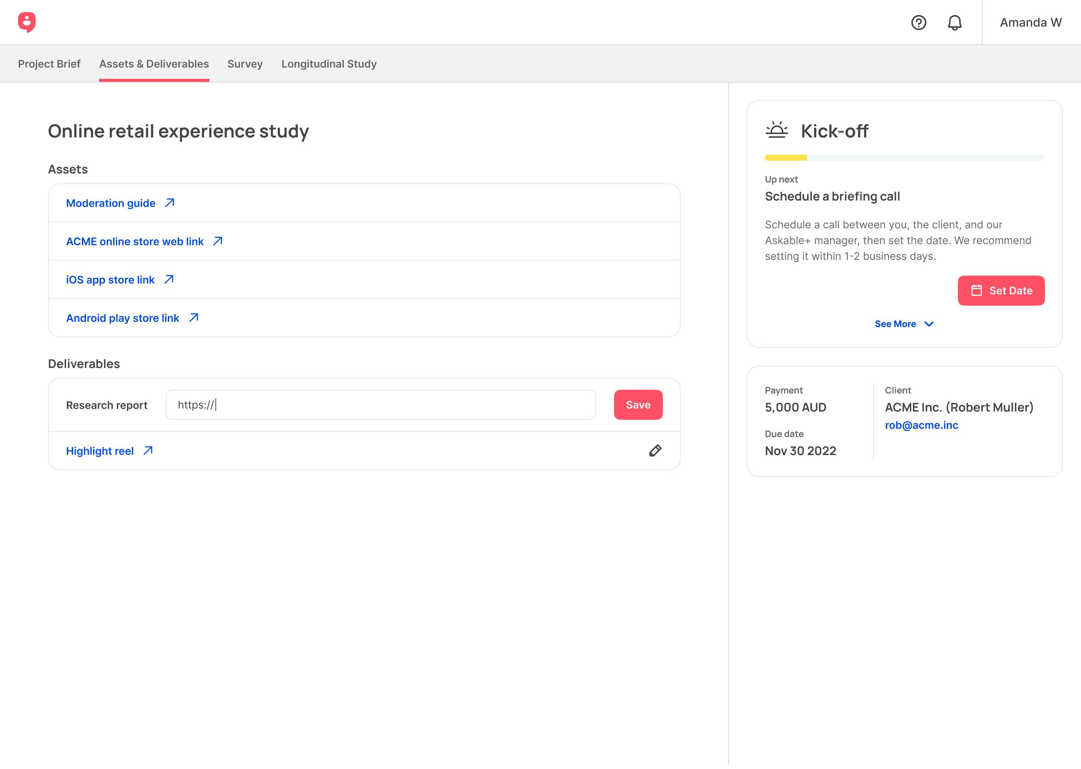Select the Assets & Deliverables tab

pyautogui.click(x=154, y=64)
